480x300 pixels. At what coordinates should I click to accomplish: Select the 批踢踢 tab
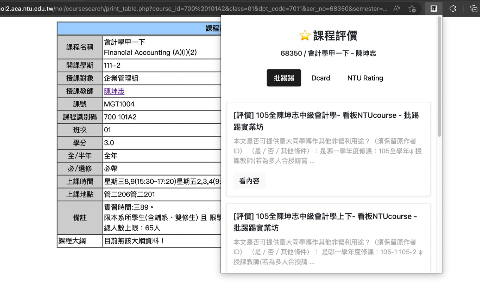point(284,78)
